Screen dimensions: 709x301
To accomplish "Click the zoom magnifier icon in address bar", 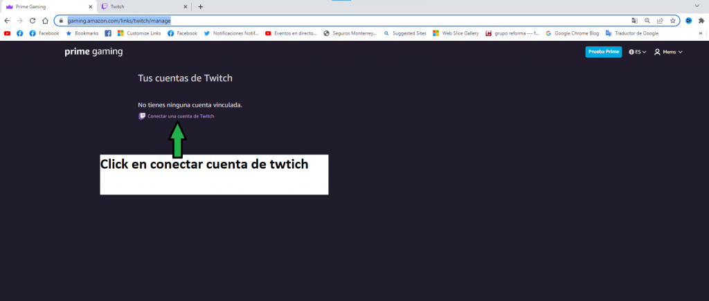I will click(x=647, y=21).
